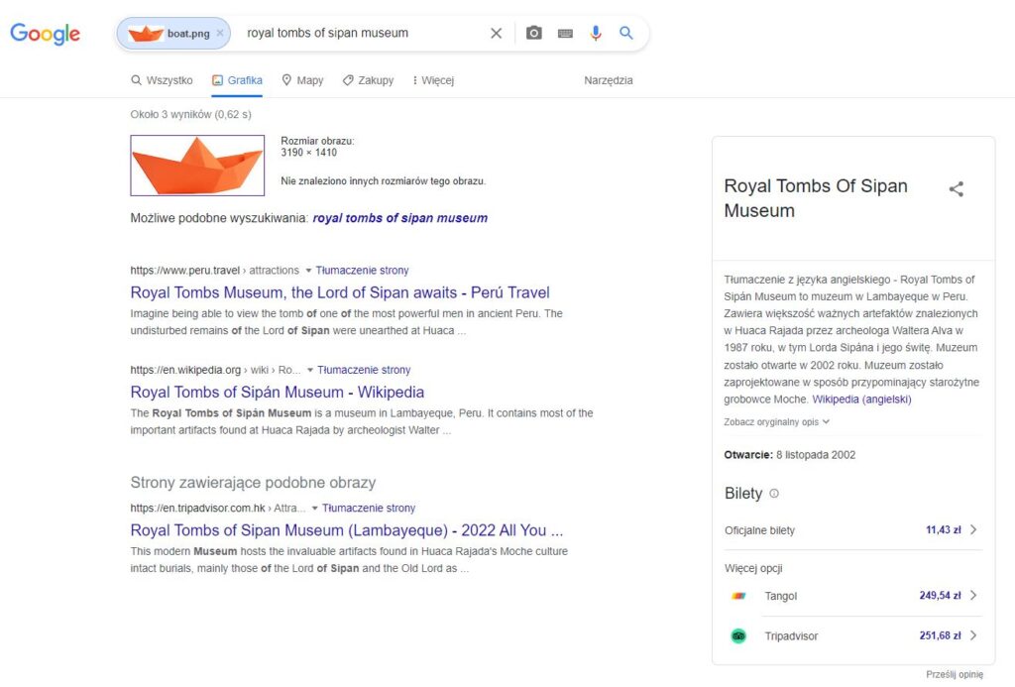Open the Więcej menu
1015x687 pixels.
433,80
